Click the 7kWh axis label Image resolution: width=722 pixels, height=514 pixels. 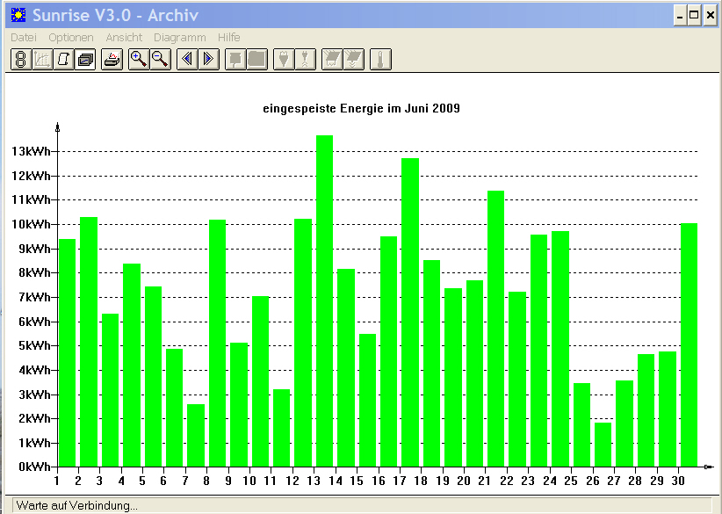tap(34, 297)
